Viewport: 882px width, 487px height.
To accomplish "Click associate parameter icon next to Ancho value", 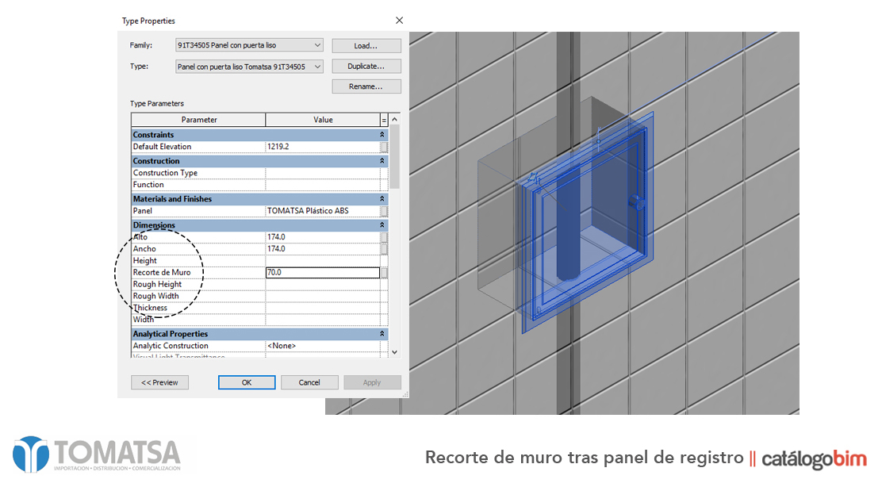I will coord(384,248).
